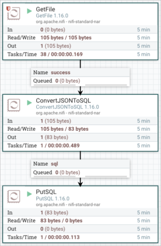Click ConvertJSONToSQL Read/Write 105 bytes / 83 bytes
This screenshot has width=161, height=246.
[64, 129]
